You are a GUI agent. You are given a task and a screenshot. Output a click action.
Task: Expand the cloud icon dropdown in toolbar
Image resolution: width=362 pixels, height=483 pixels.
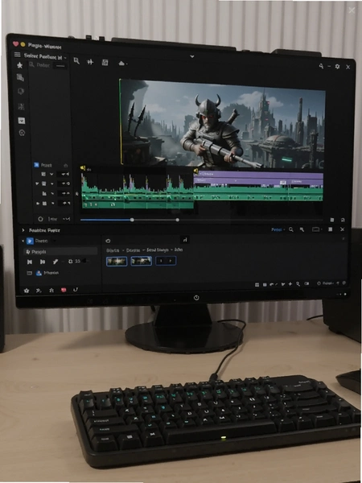(122, 63)
